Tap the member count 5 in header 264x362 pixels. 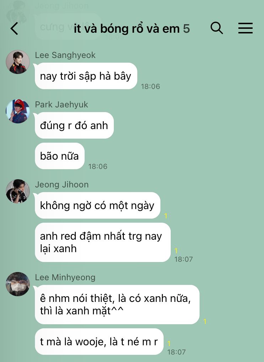pyautogui.click(x=186, y=29)
